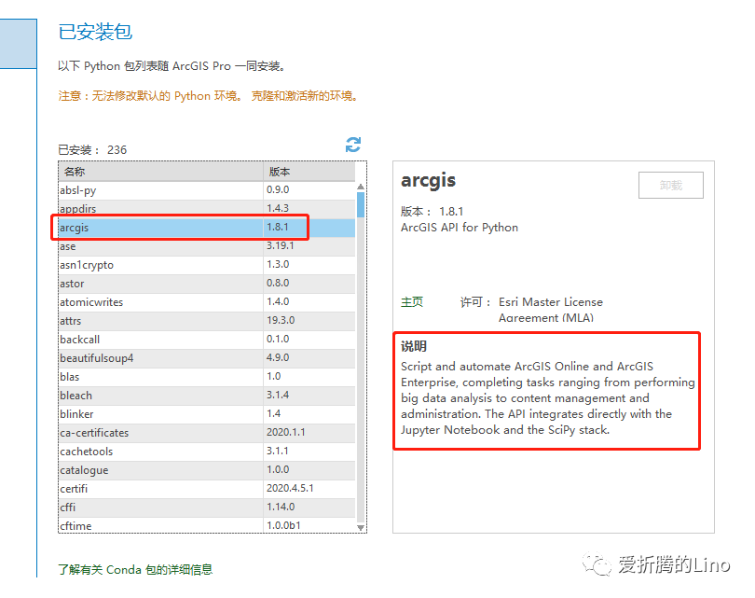755x598 pixels.
Task: Select the blas package row
Action: pyautogui.click(x=207, y=377)
